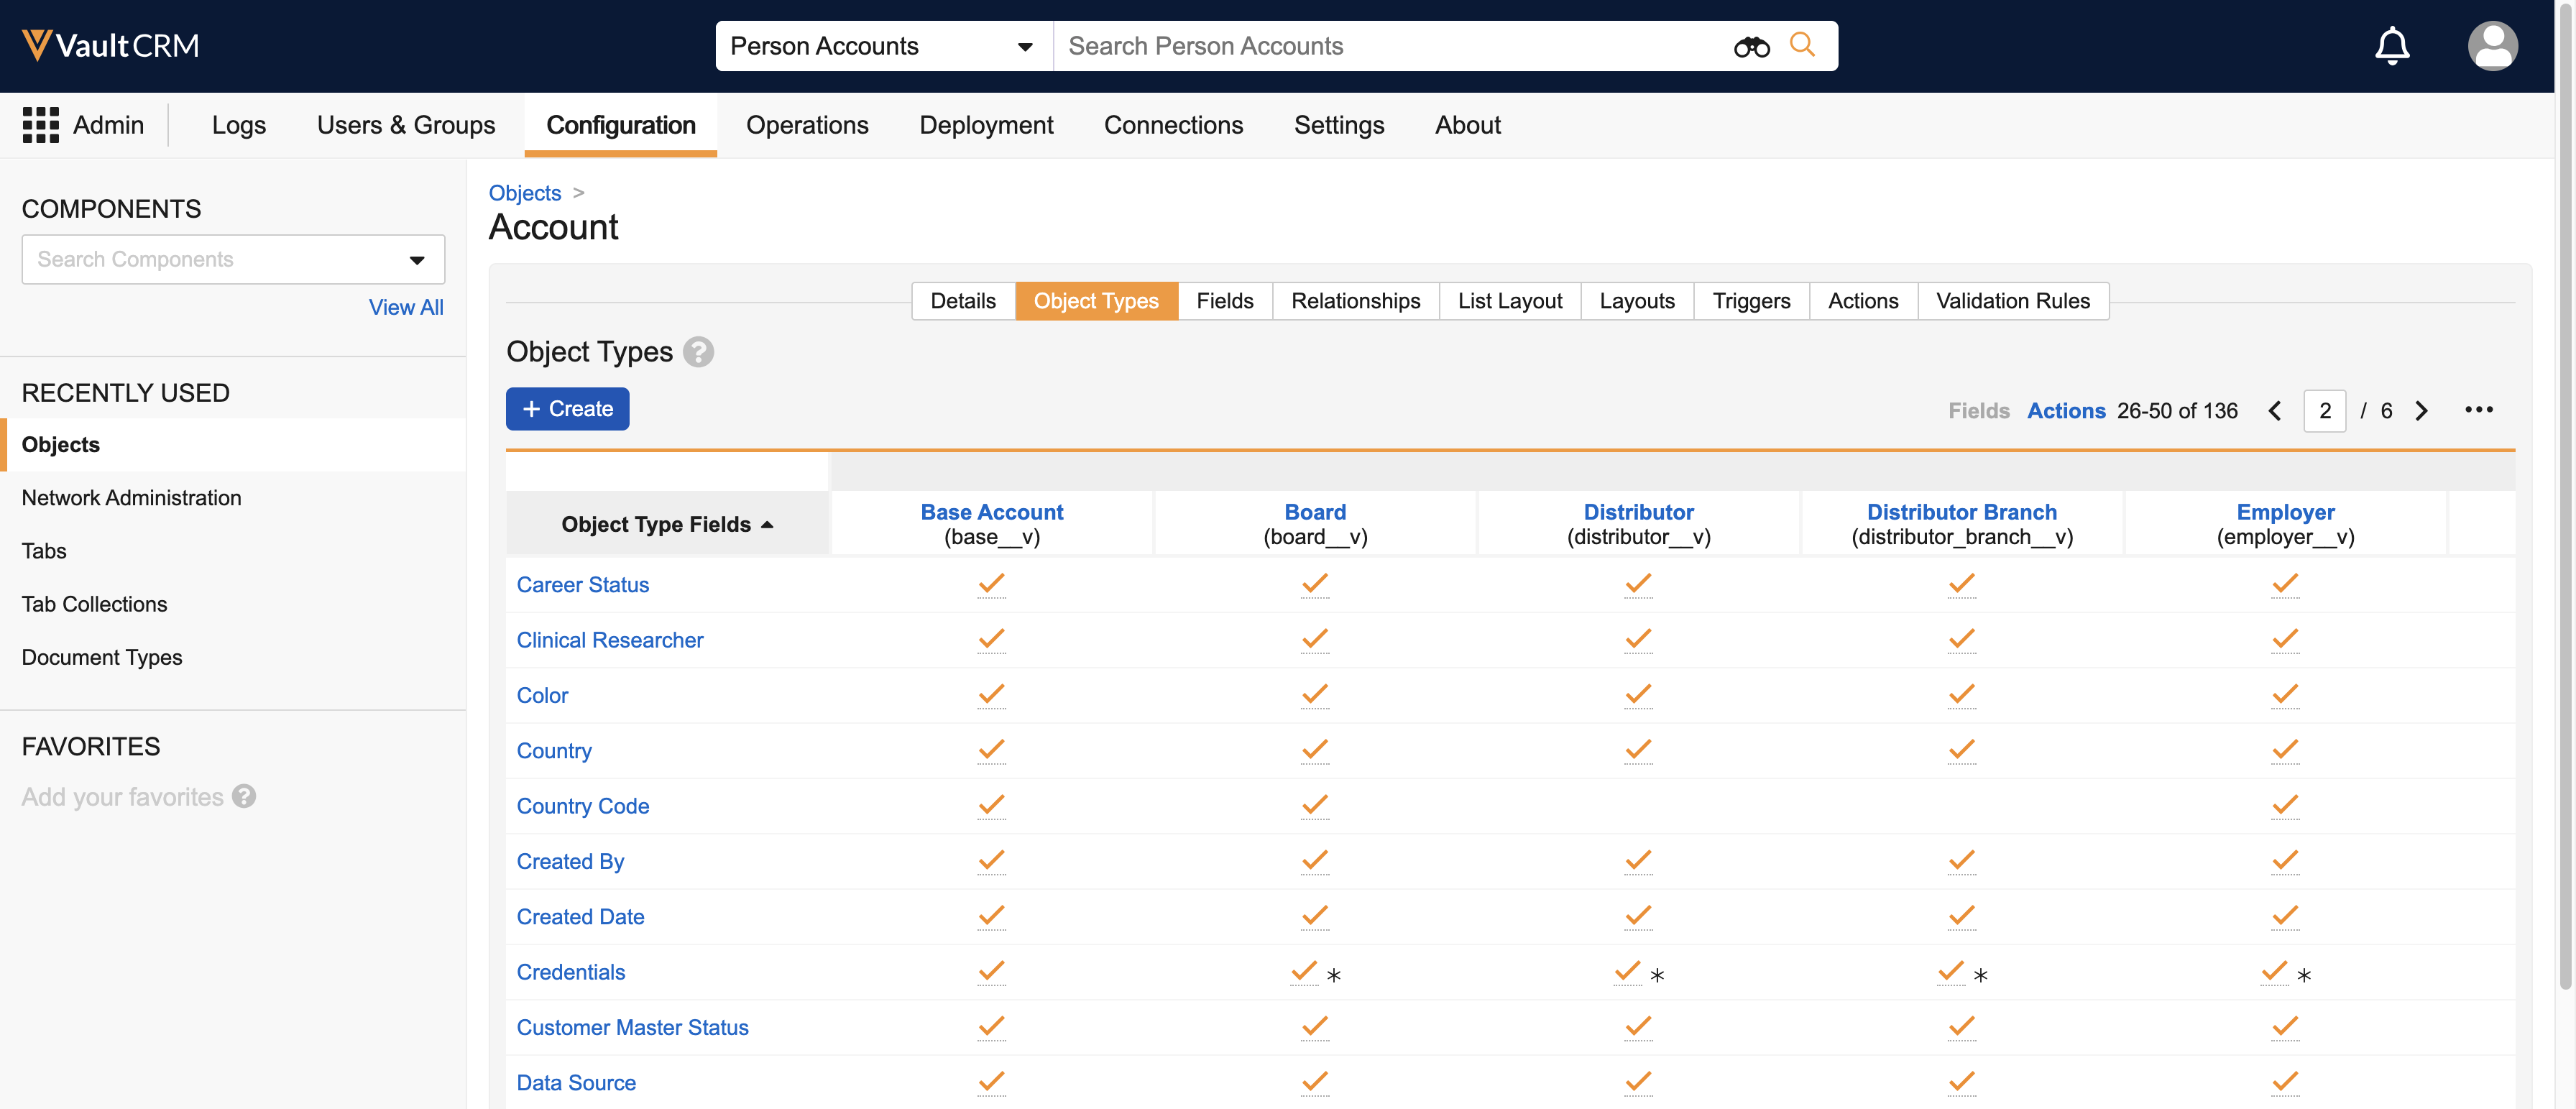2576x1109 pixels.
Task: Switch to the Validation Rules tab
Action: pos(2012,301)
